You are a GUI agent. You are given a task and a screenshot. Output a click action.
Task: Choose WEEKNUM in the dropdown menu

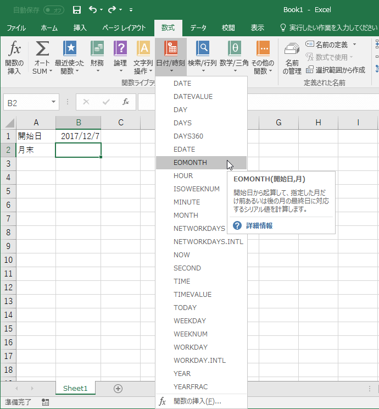(x=201, y=334)
